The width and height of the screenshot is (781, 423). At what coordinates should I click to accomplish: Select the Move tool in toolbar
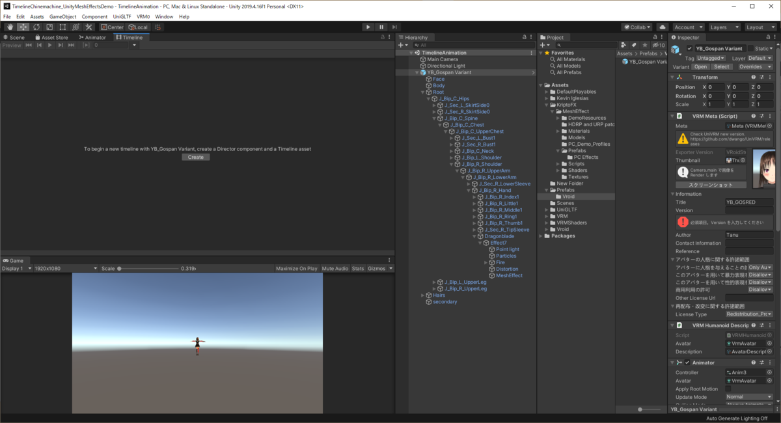click(x=23, y=27)
